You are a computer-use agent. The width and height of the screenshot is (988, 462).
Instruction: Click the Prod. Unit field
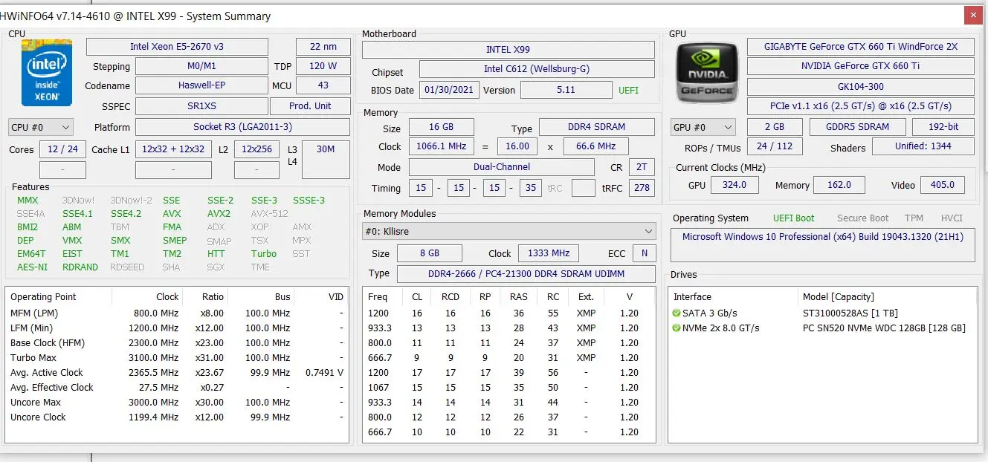(310, 106)
